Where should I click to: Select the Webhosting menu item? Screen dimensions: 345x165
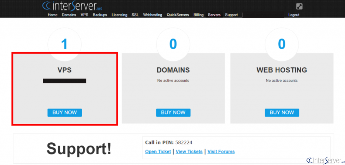click(153, 15)
